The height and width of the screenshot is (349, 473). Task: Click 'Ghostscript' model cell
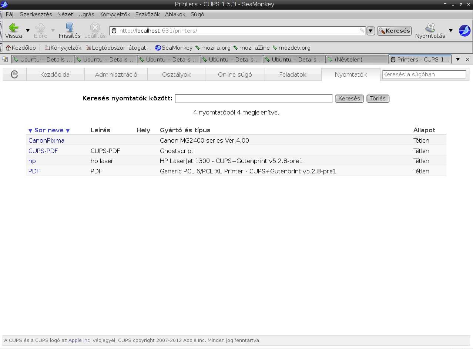pyautogui.click(x=177, y=151)
